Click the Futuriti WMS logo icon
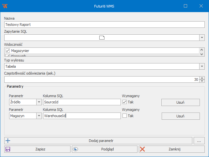 (x=5, y=6)
